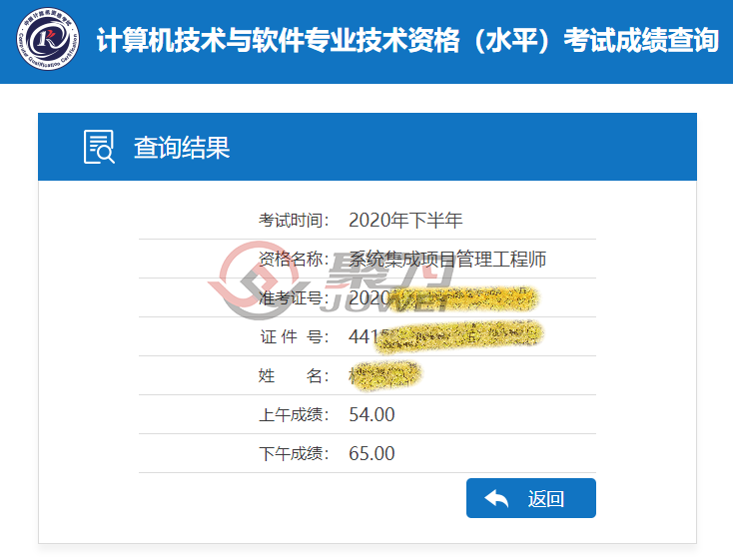The image size is (733, 560).
Task: Click the qualification name 系统集成项目管理工程师
Action: coord(447,259)
